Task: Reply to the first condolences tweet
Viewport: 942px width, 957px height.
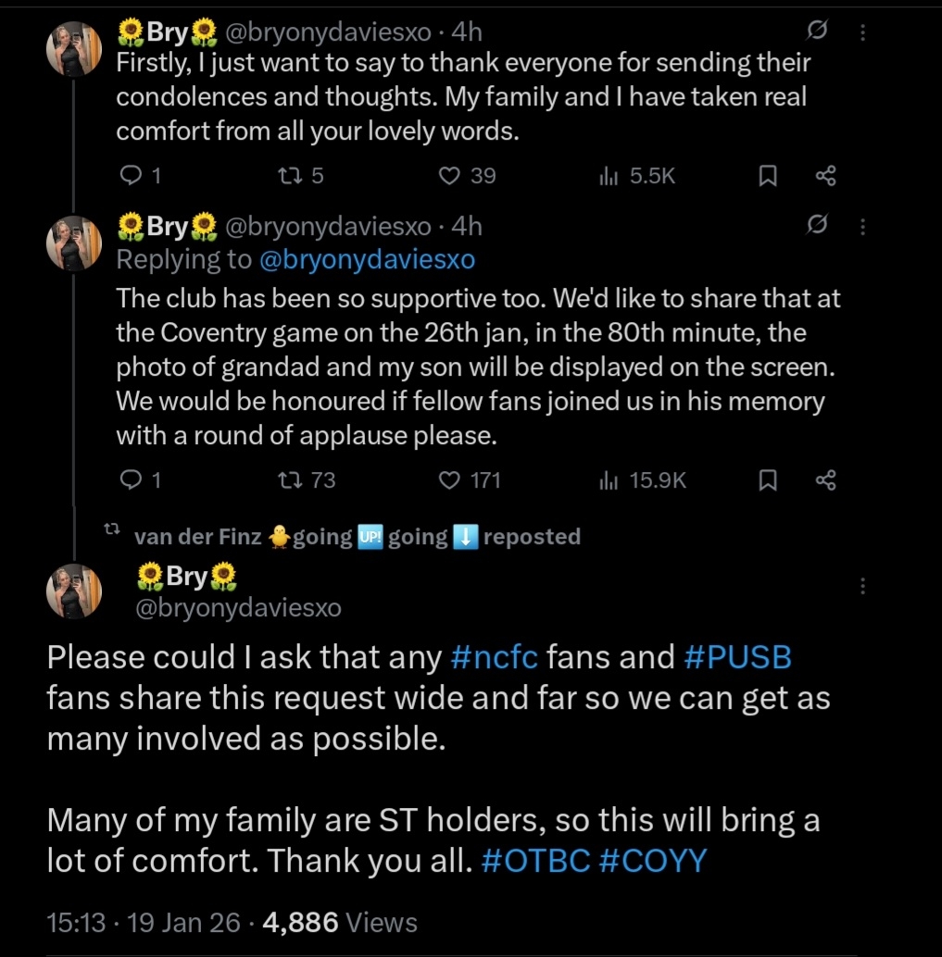Action: 132,176
